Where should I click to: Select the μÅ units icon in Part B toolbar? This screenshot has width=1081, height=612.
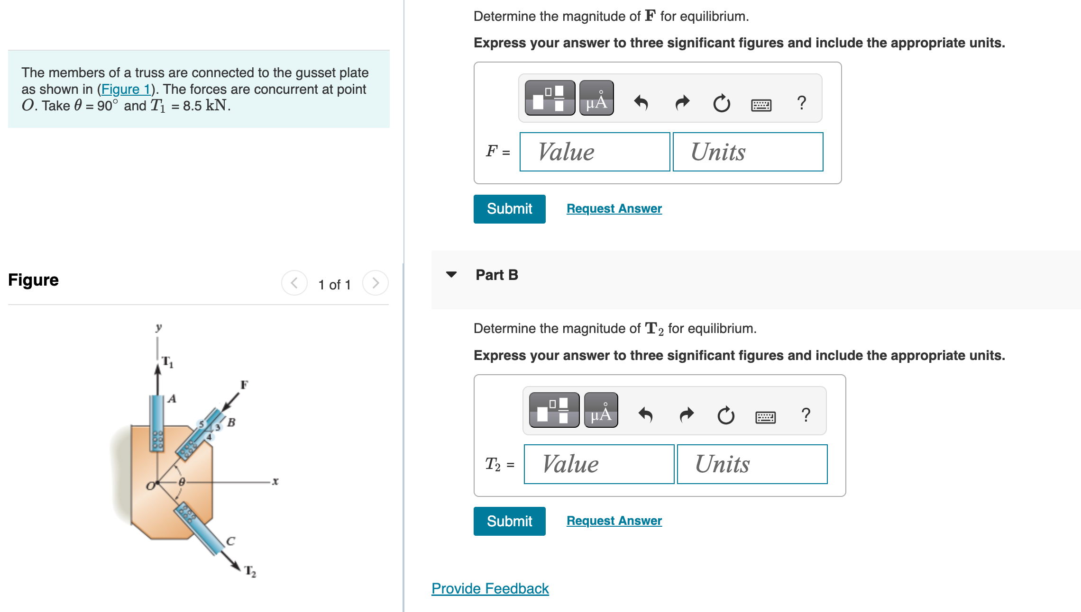pos(601,411)
